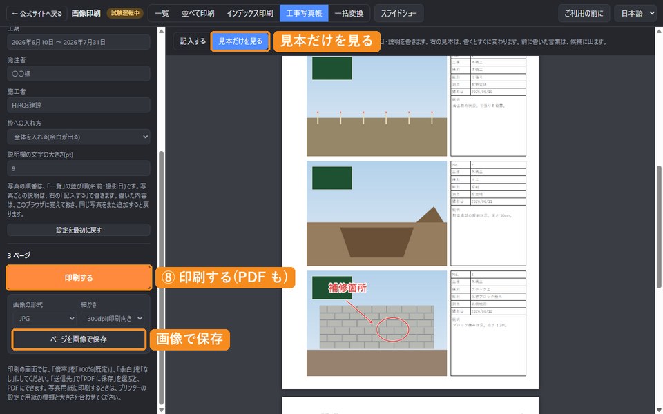
Task: Click the sample photo with survey stakes
Action: tap(377, 105)
